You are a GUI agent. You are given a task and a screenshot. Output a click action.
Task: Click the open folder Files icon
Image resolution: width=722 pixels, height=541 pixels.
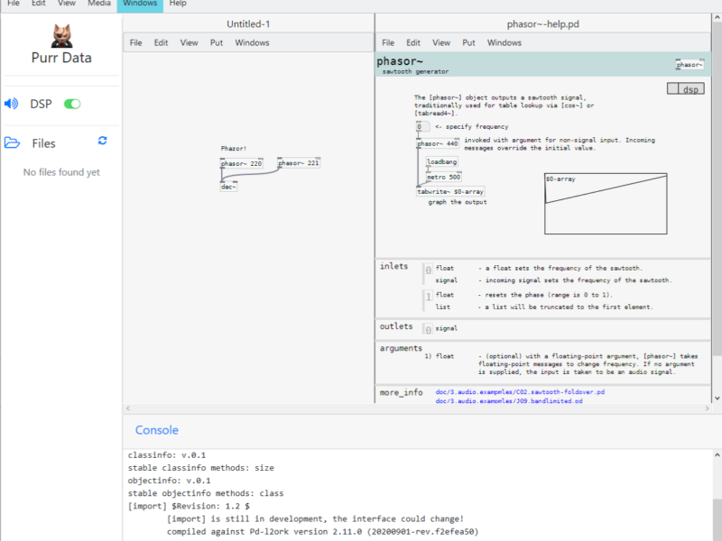[x=12, y=142]
